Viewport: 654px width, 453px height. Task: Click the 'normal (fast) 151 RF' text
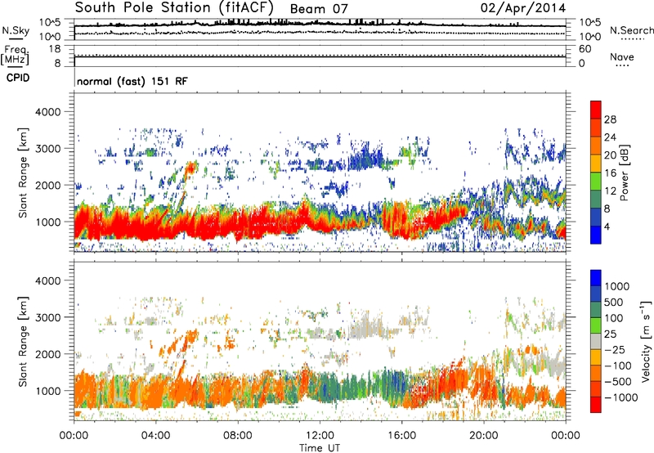pos(132,81)
